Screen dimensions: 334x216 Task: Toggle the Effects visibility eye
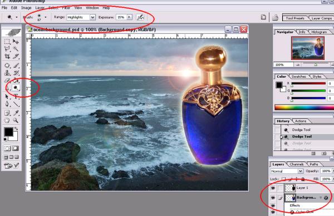coord(273,205)
